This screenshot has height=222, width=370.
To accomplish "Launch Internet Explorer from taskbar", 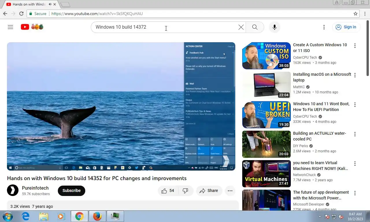I will 26,216.
